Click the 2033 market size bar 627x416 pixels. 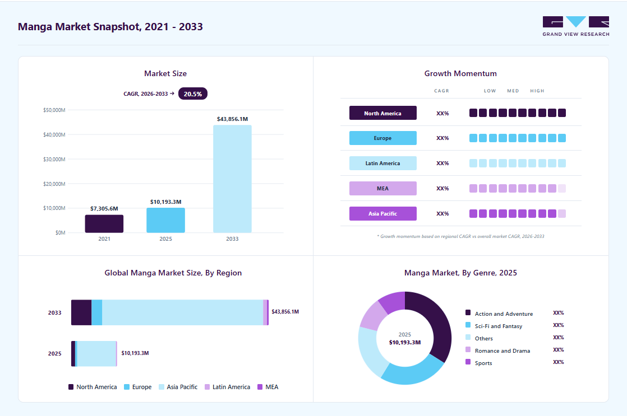232,179
